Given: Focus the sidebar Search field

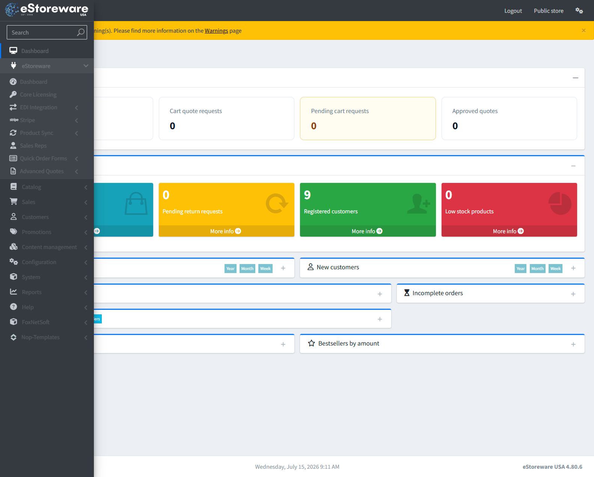Looking at the screenshot, I should [47, 32].
